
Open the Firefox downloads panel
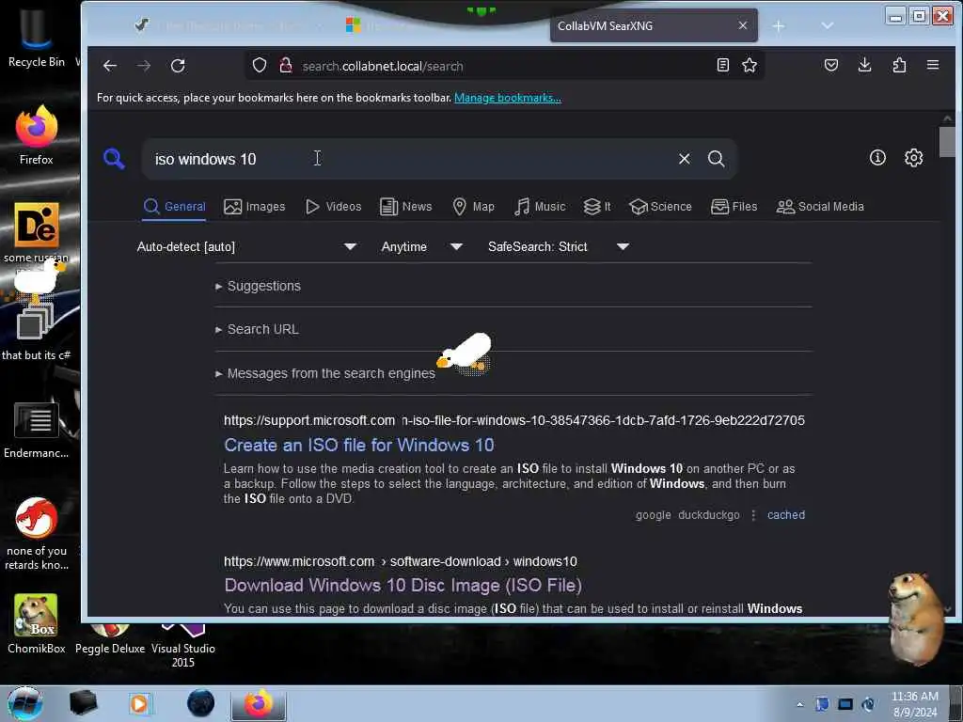point(865,65)
